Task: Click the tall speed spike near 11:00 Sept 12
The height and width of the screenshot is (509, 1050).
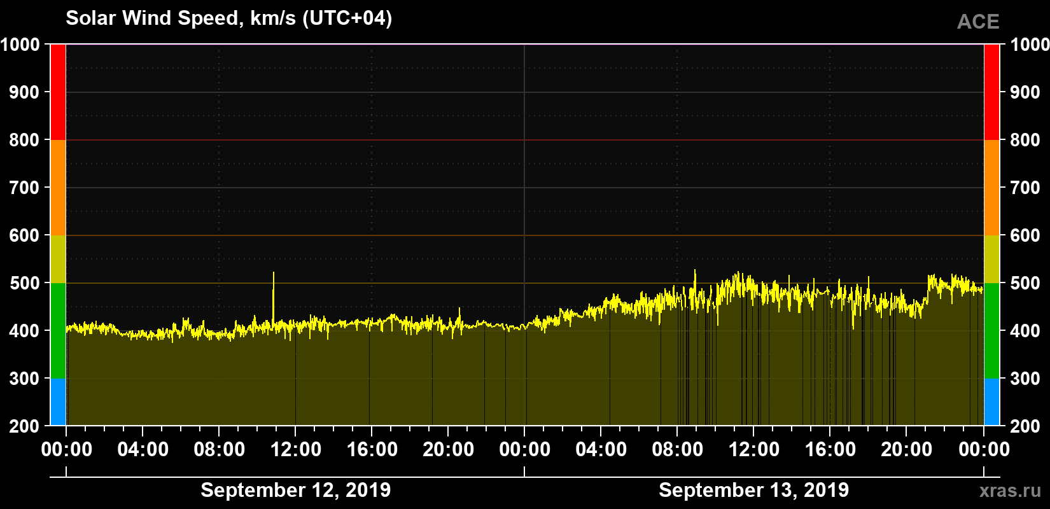Action: [x=274, y=298]
